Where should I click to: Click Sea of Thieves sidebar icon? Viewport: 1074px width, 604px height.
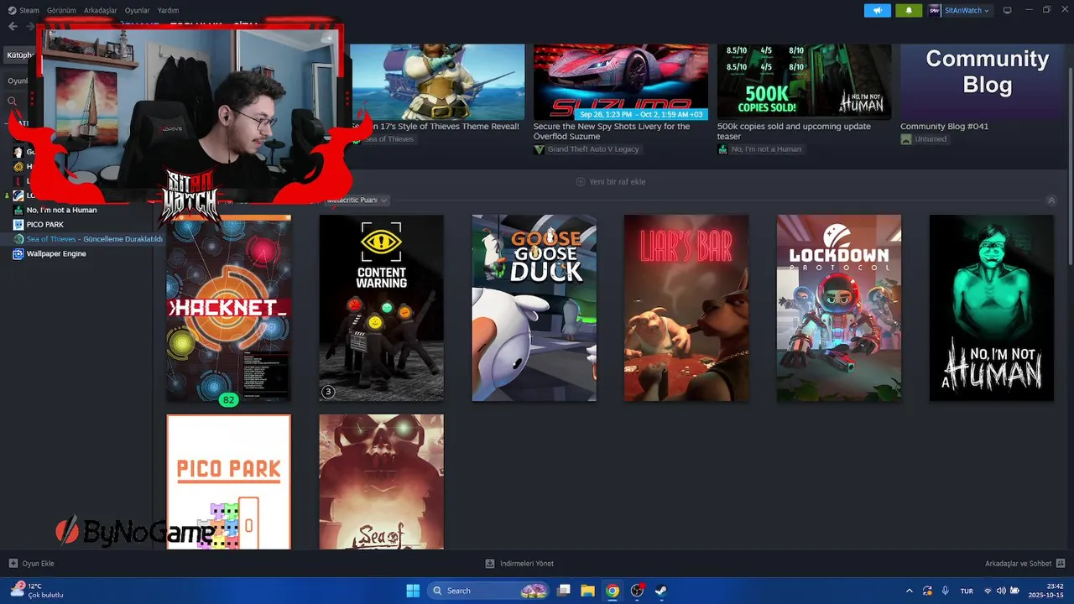point(18,239)
